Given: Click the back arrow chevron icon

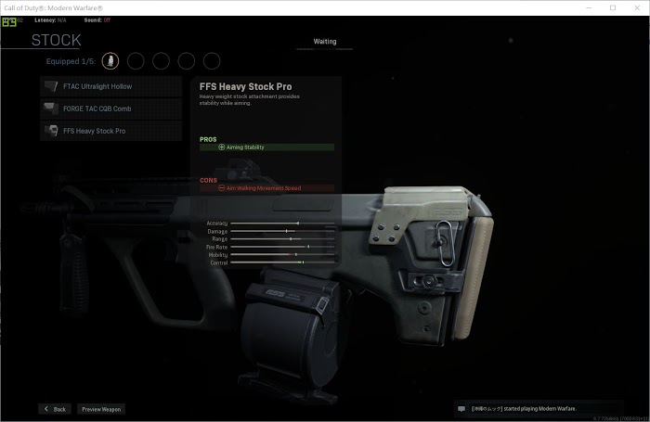Looking at the screenshot, I should point(46,409).
